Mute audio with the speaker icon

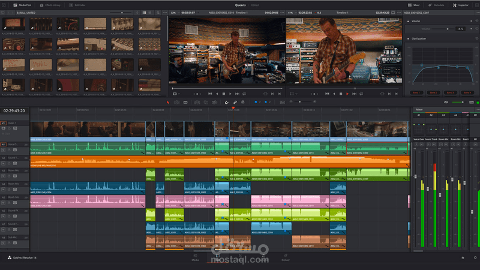[x=446, y=102]
